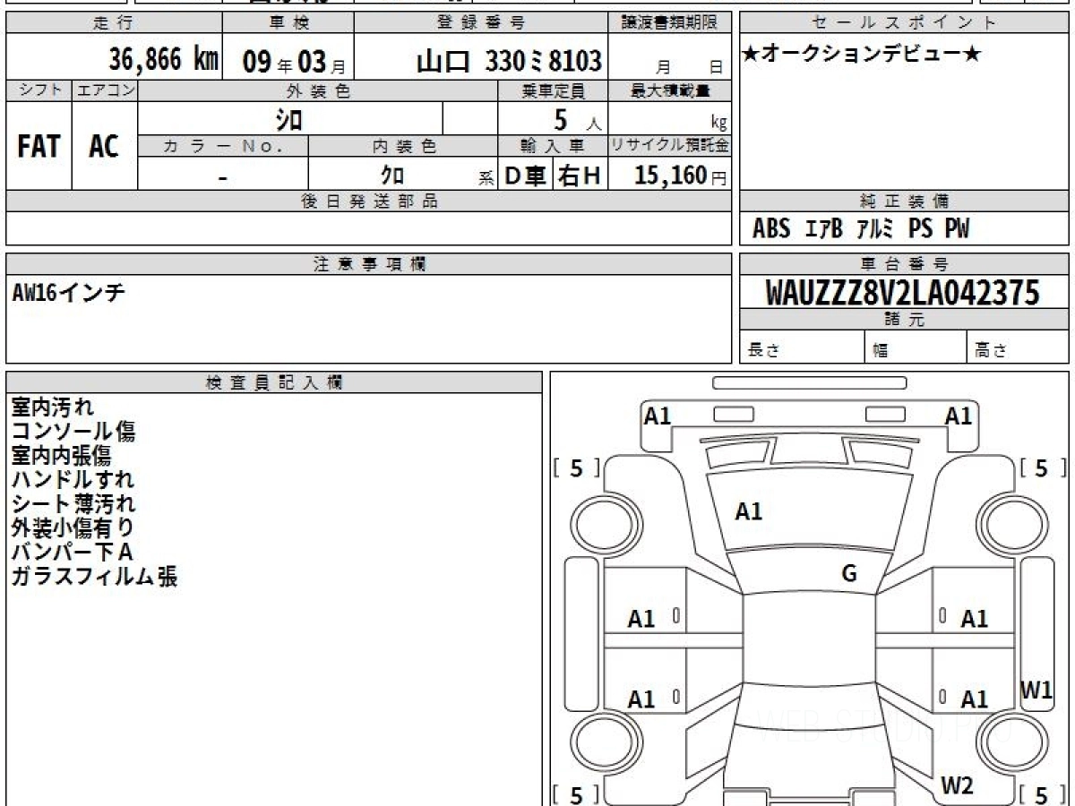Click the A1 mark on the hood
1075x806 pixels.
click(x=749, y=512)
